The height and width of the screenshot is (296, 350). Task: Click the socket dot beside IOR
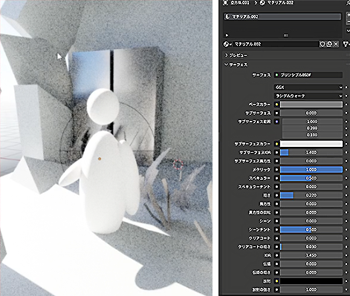coord(277,255)
